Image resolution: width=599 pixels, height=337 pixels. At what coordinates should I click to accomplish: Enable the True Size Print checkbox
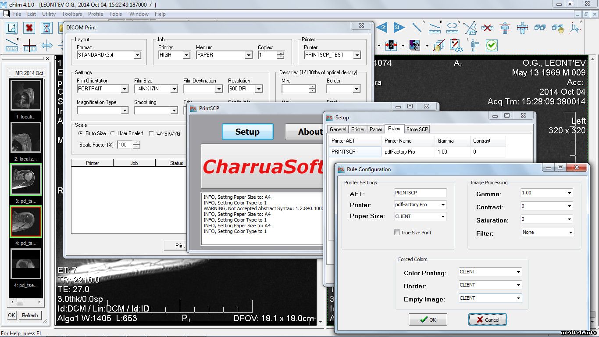pyautogui.click(x=397, y=233)
